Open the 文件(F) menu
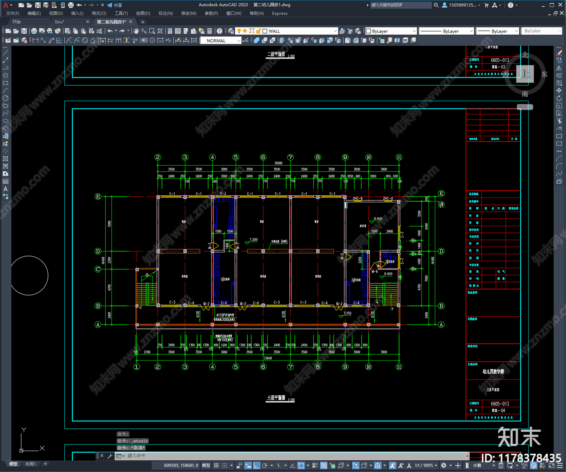 (x=13, y=13)
